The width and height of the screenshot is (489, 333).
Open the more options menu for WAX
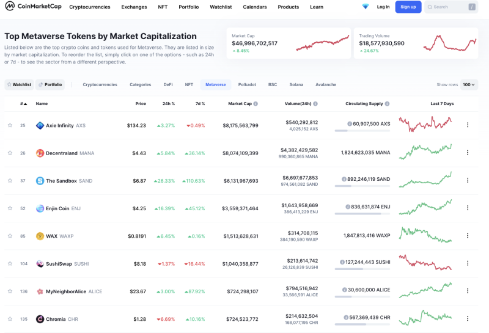[x=468, y=235]
